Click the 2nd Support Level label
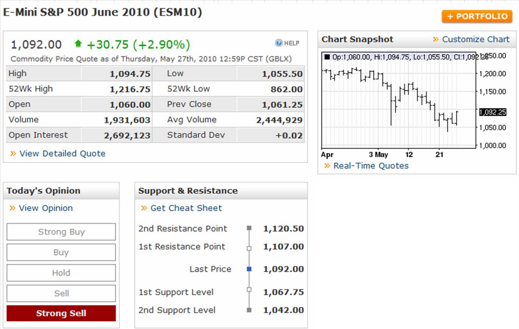 177,310
